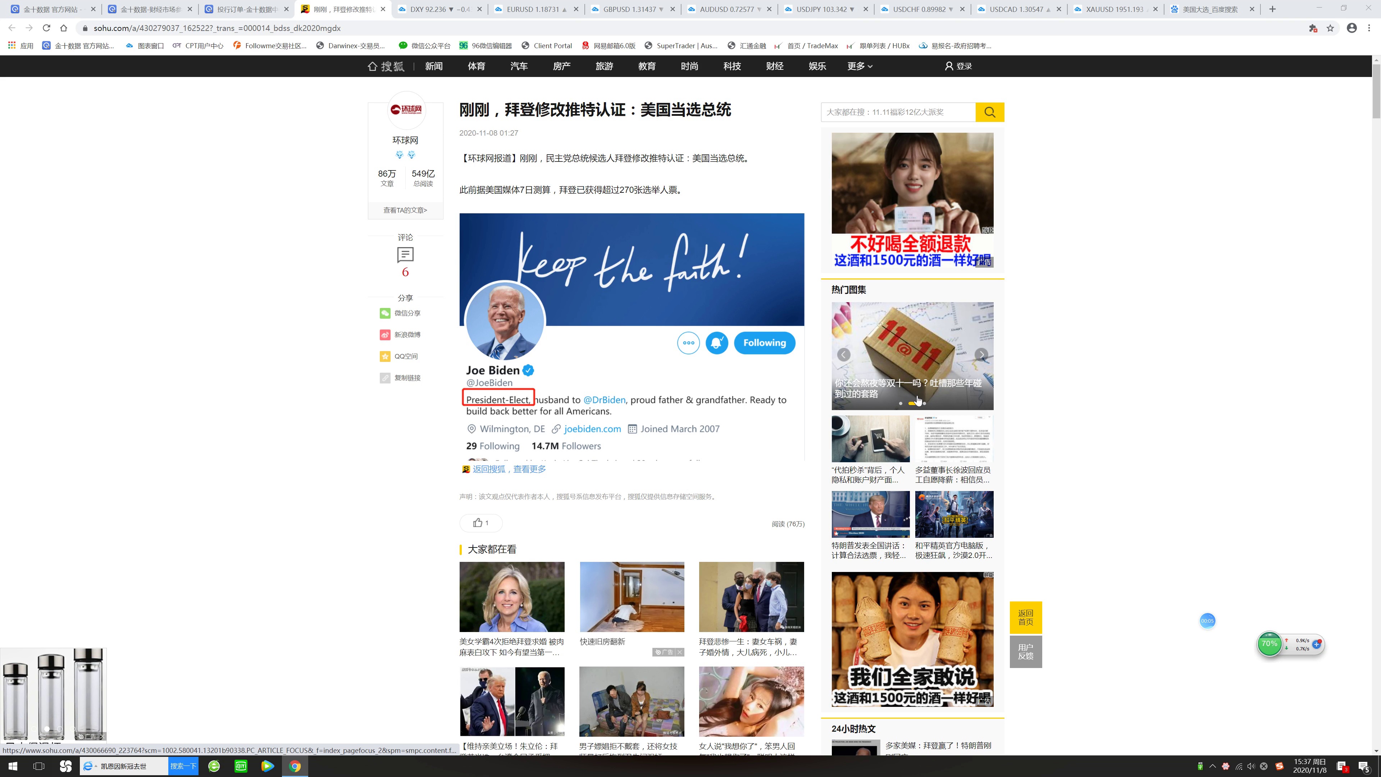
Task: Click 查看TA的文章 link
Action: pyautogui.click(x=405, y=210)
